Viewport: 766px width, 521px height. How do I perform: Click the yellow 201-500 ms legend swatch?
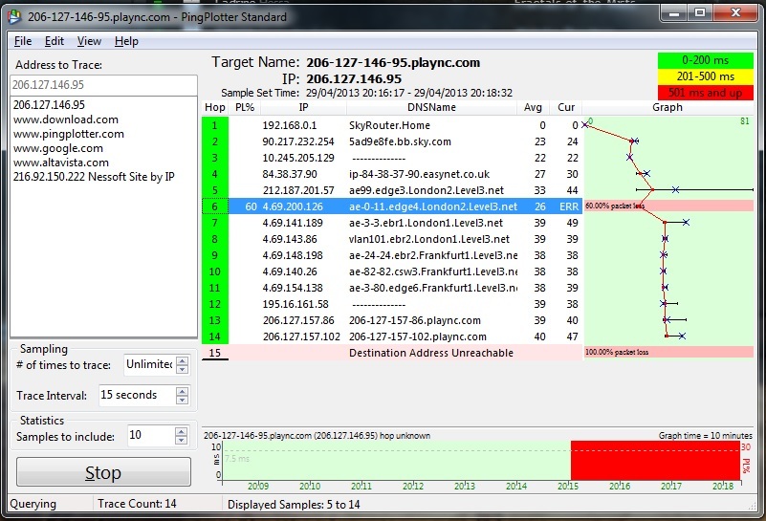705,76
